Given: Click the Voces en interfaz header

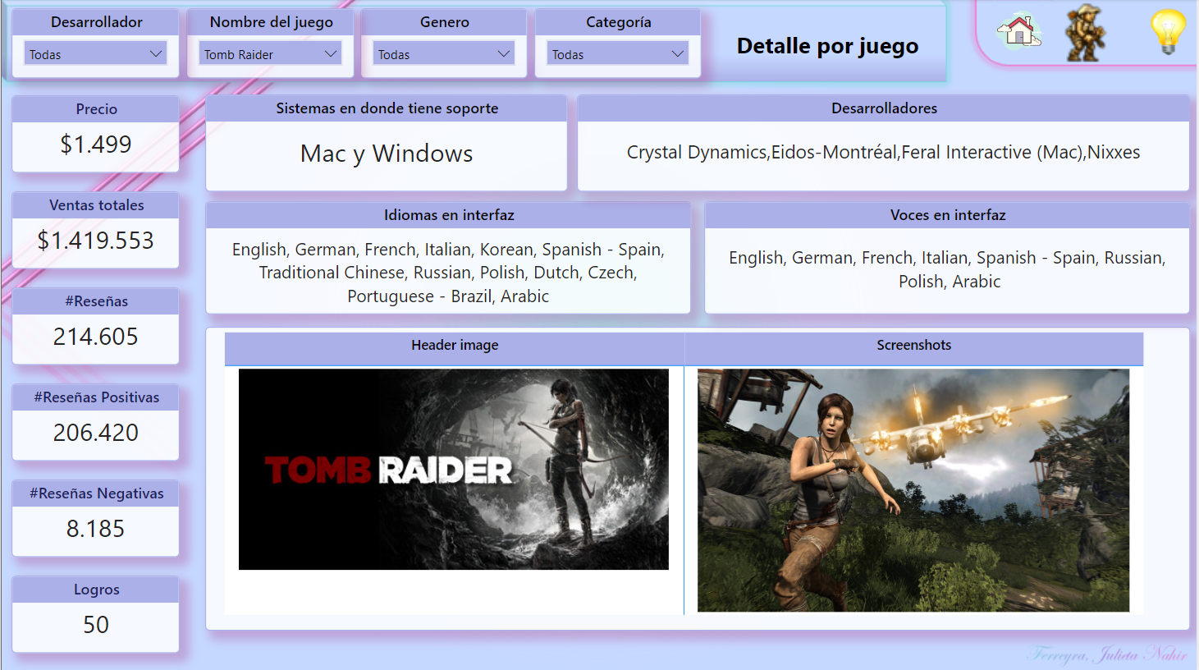Looking at the screenshot, I should click(x=948, y=215).
